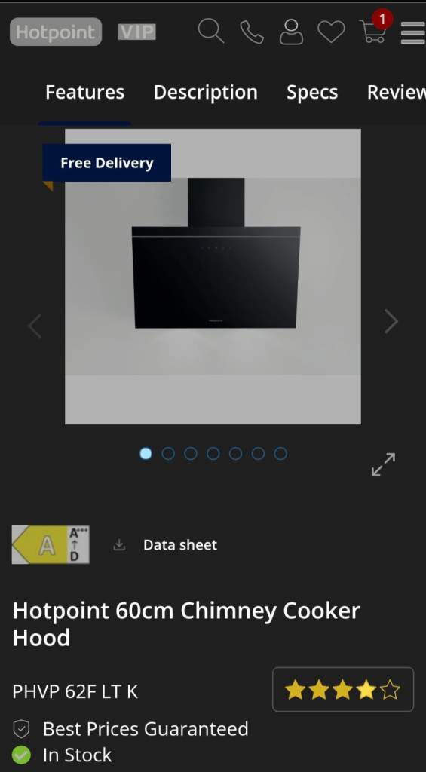This screenshot has height=772, width=426.
Task: Open the search magnifier icon
Action: (211, 32)
